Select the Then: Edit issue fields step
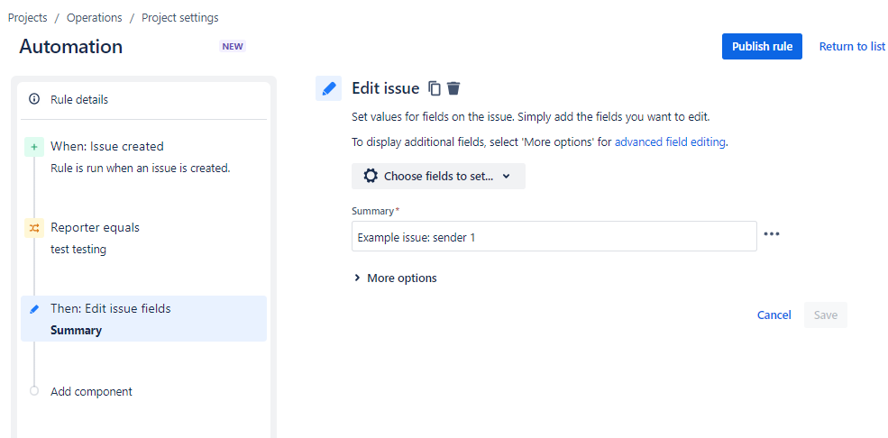888x438 pixels. 144,319
